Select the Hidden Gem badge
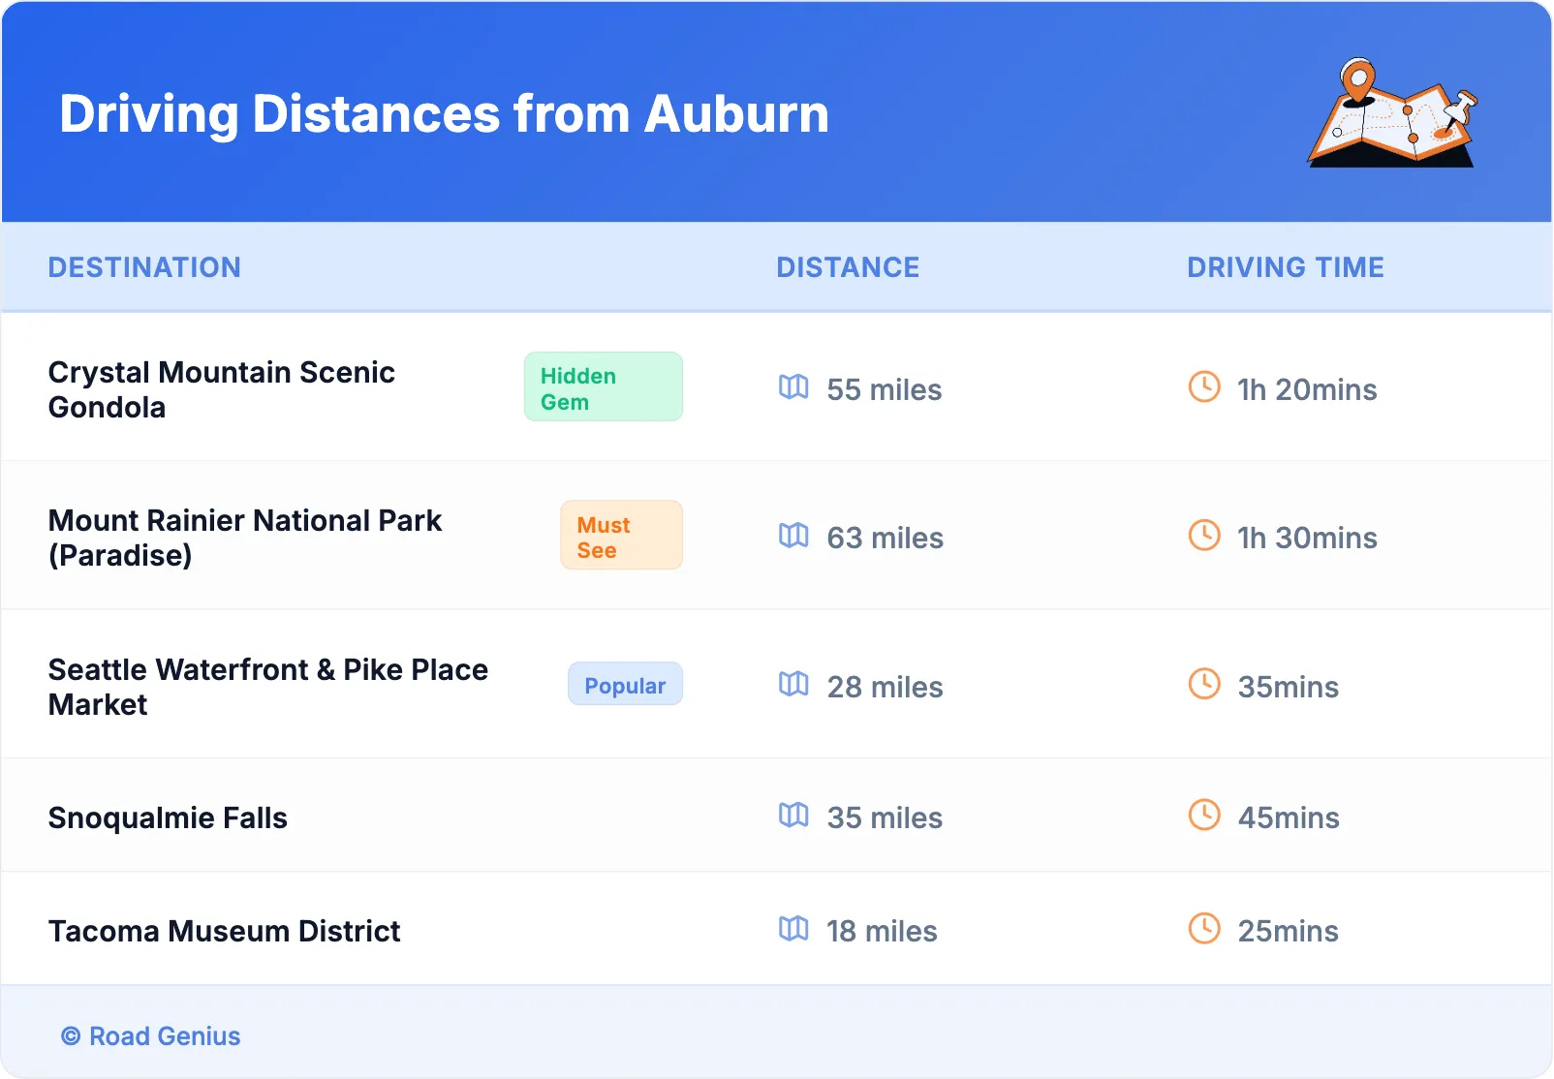 (x=604, y=387)
